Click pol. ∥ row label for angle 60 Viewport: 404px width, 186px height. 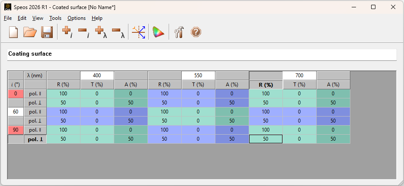[x=35, y=112]
